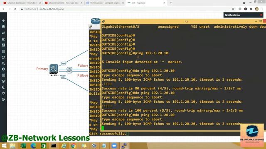The image size is (266, 149).
Task: Click the Notifications panel header
Action: pyautogui.click(x=243, y=15)
